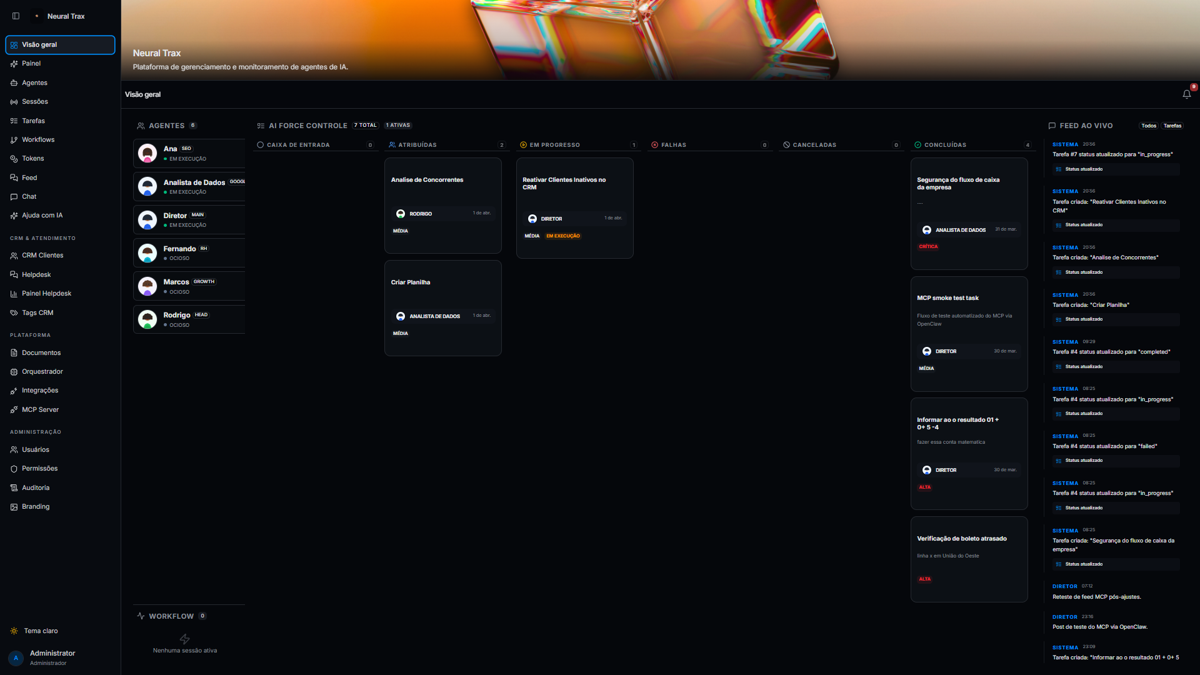Expand the Workflow section header
Viewport: 1200px width, 675px height.
tap(171, 616)
